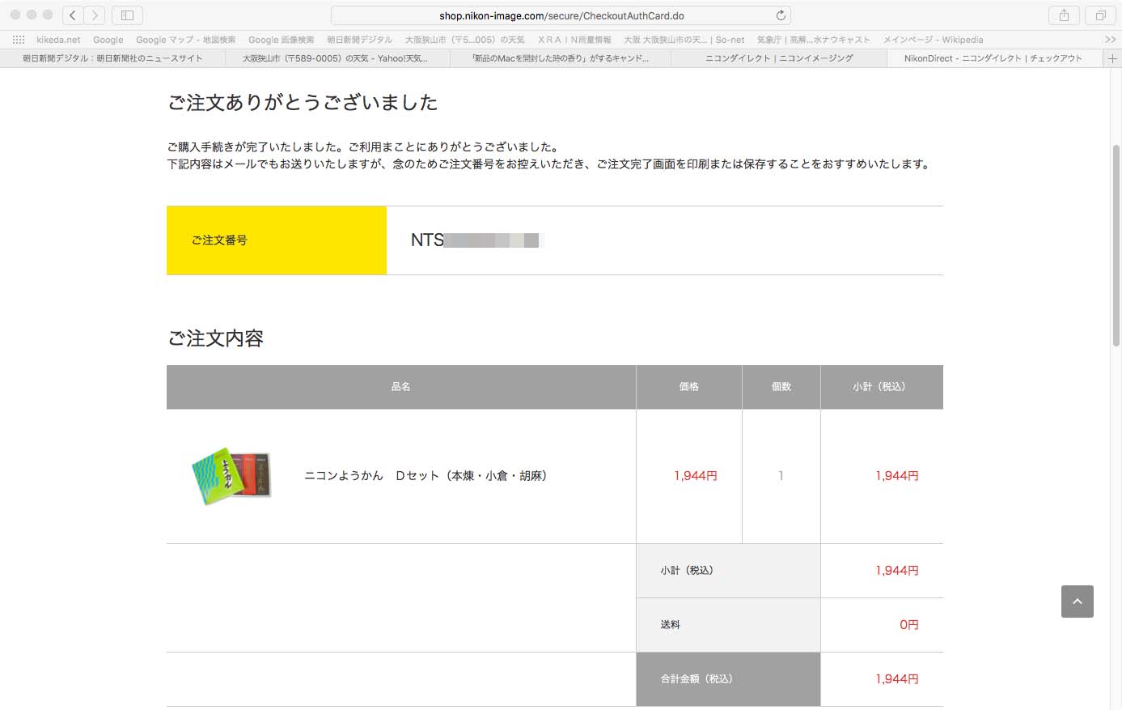The width and height of the screenshot is (1122, 710).
Task: Click the 品名 column header
Action: tap(401, 387)
